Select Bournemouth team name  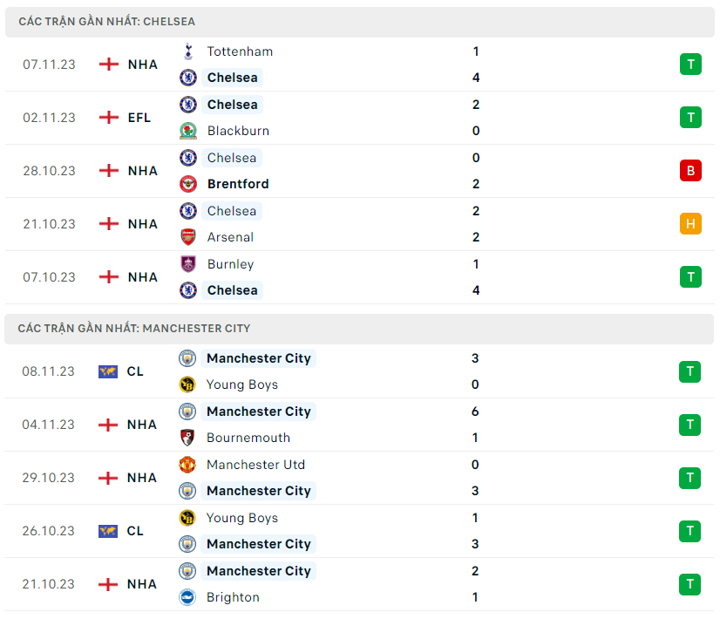(248, 438)
